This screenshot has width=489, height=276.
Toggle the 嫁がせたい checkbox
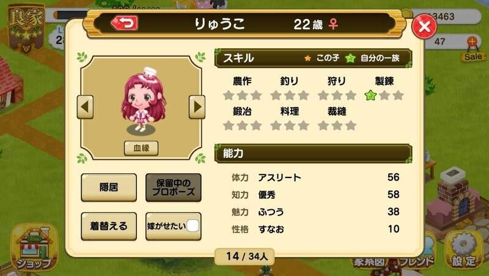tap(193, 226)
